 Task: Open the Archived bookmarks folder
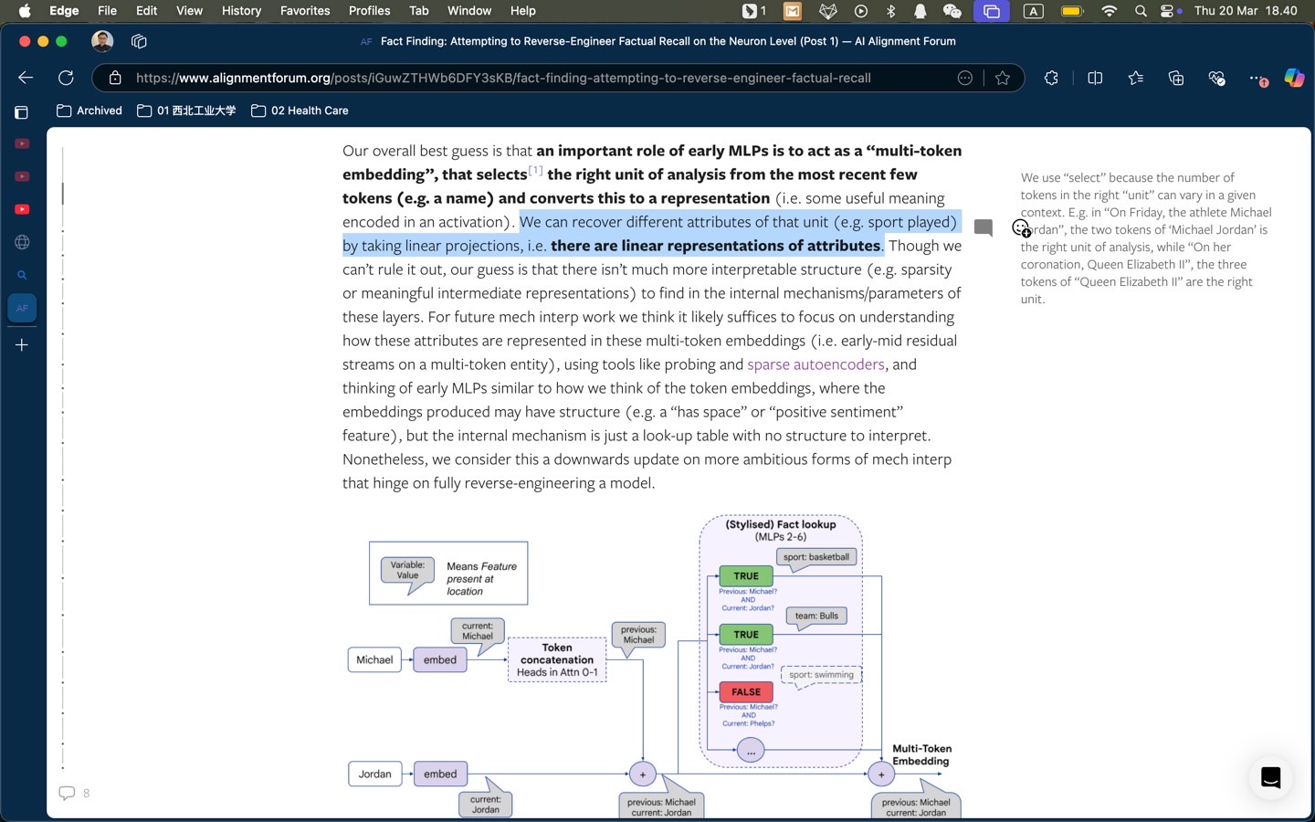89,111
